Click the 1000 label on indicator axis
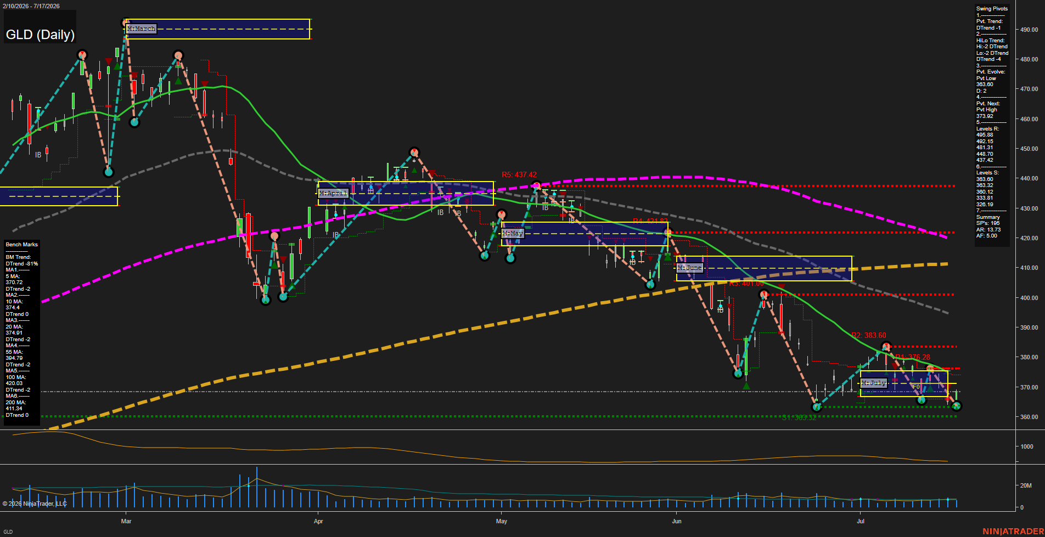 (1027, 446)
